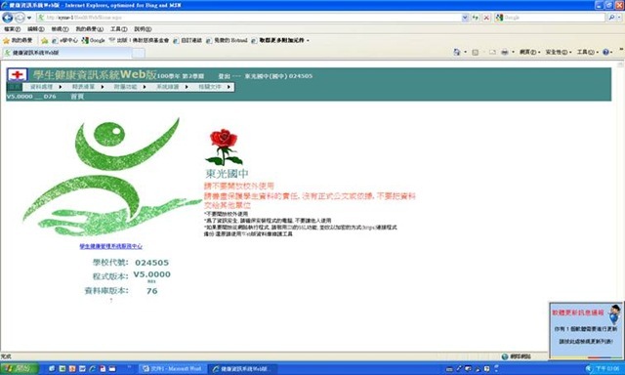Click the 健康資訊系統Web taskbar button
This screenshot has width=625, height=375.
243,369
